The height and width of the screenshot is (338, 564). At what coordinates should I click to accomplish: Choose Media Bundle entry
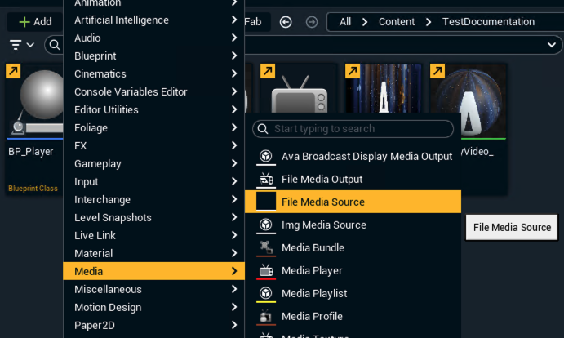point(353,247)
